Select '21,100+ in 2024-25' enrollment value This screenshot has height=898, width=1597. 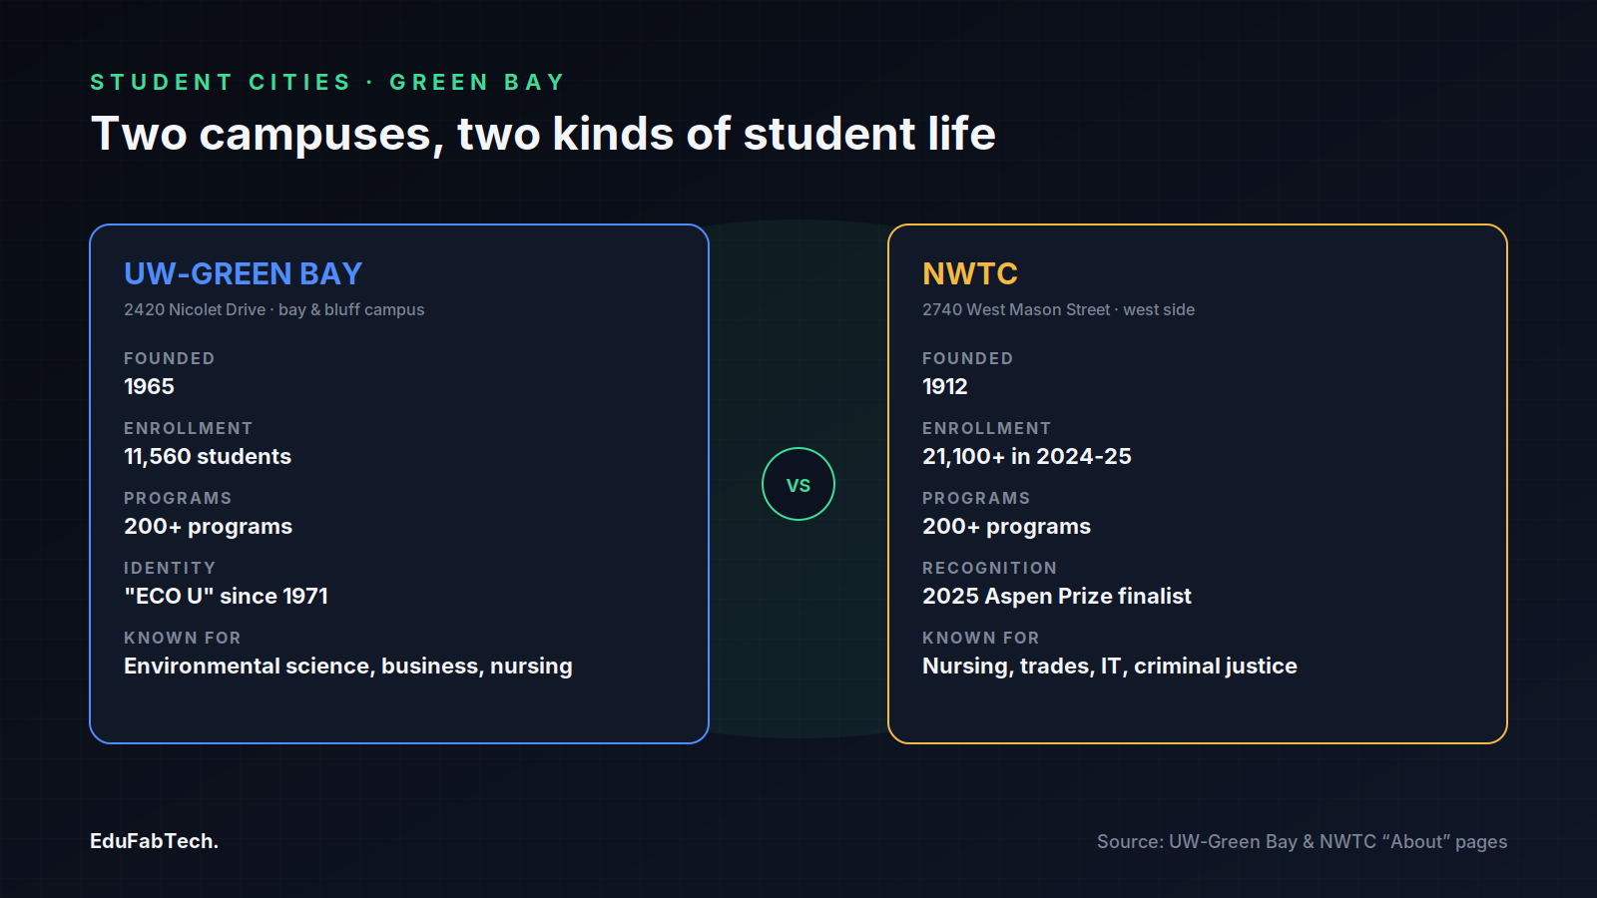[x=1027, y=456]
